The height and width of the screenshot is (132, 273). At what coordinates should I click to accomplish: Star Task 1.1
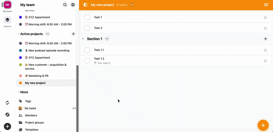pos(265,50)
